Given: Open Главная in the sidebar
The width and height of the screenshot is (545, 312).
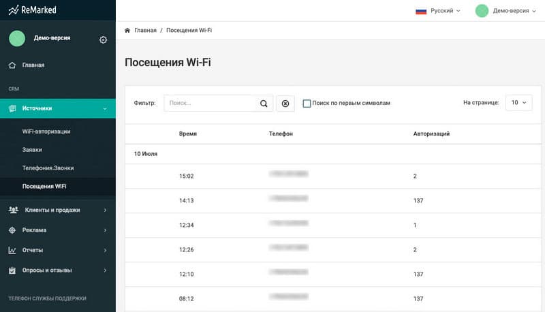Looking at the screenshot, I should coord(33,65).
